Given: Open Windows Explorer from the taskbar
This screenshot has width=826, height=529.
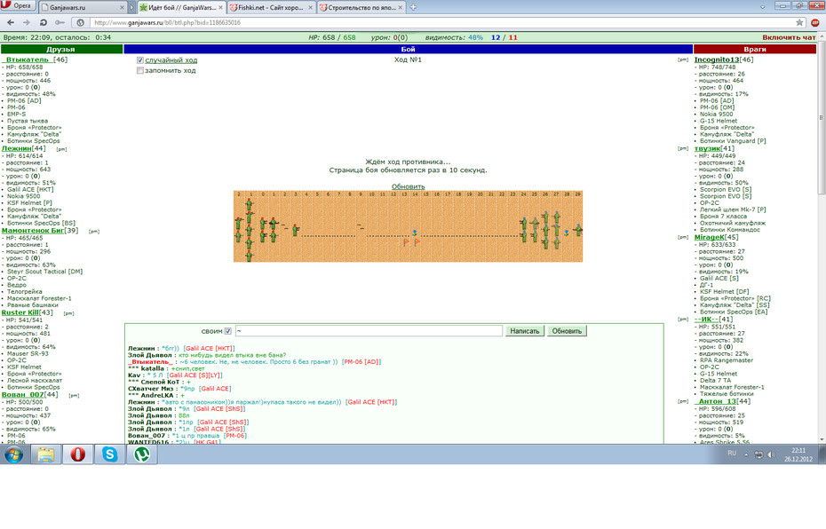Looking at the screenshot, I should (x=46, y=454).
